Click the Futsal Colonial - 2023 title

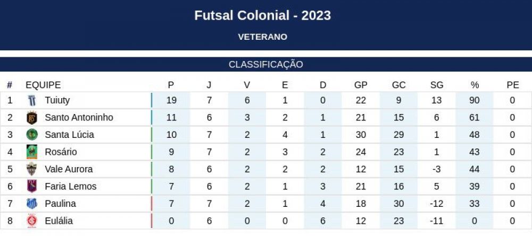(x=263, y=15)
